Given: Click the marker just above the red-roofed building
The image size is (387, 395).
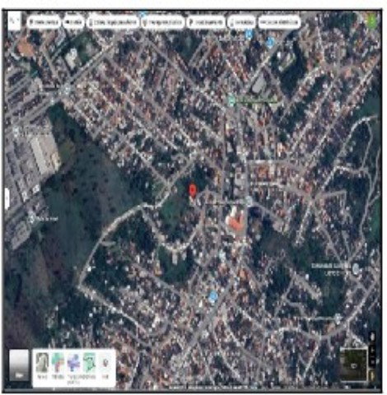Looking at the screenshot, I should point(249,201).
